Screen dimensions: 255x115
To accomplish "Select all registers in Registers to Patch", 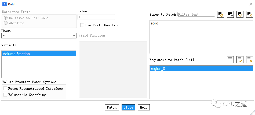I will pos(240,60).
